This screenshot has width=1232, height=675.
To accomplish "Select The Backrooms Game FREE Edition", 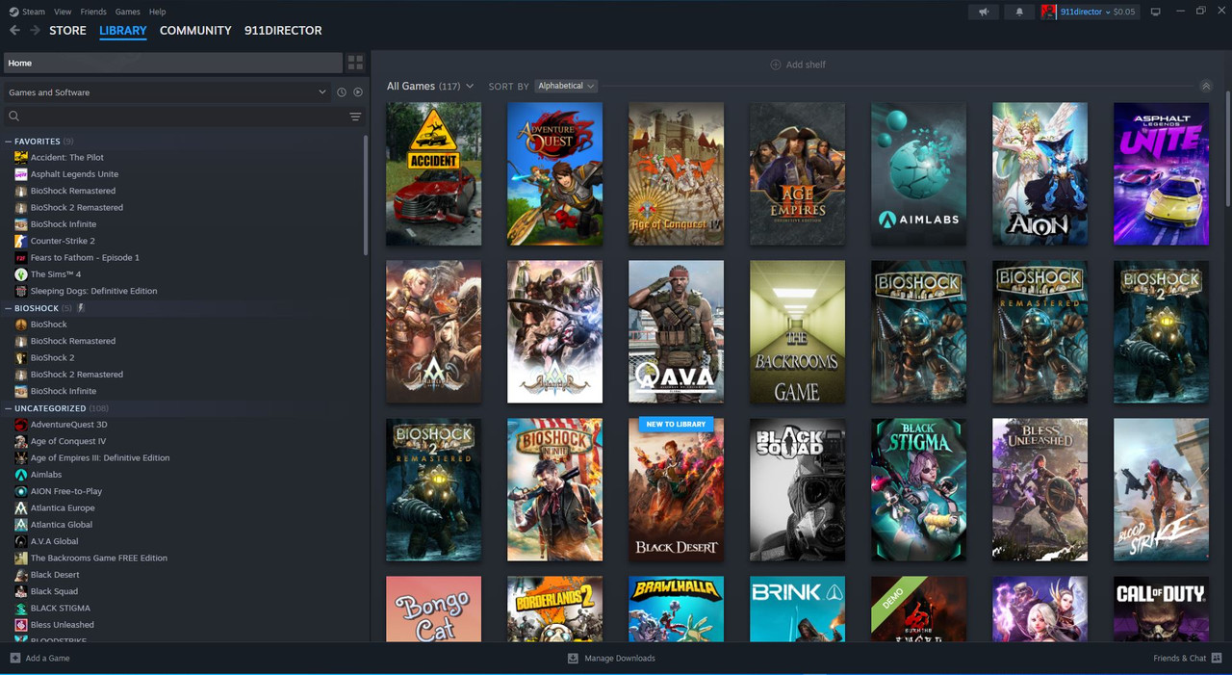I will tap(98, 558).
